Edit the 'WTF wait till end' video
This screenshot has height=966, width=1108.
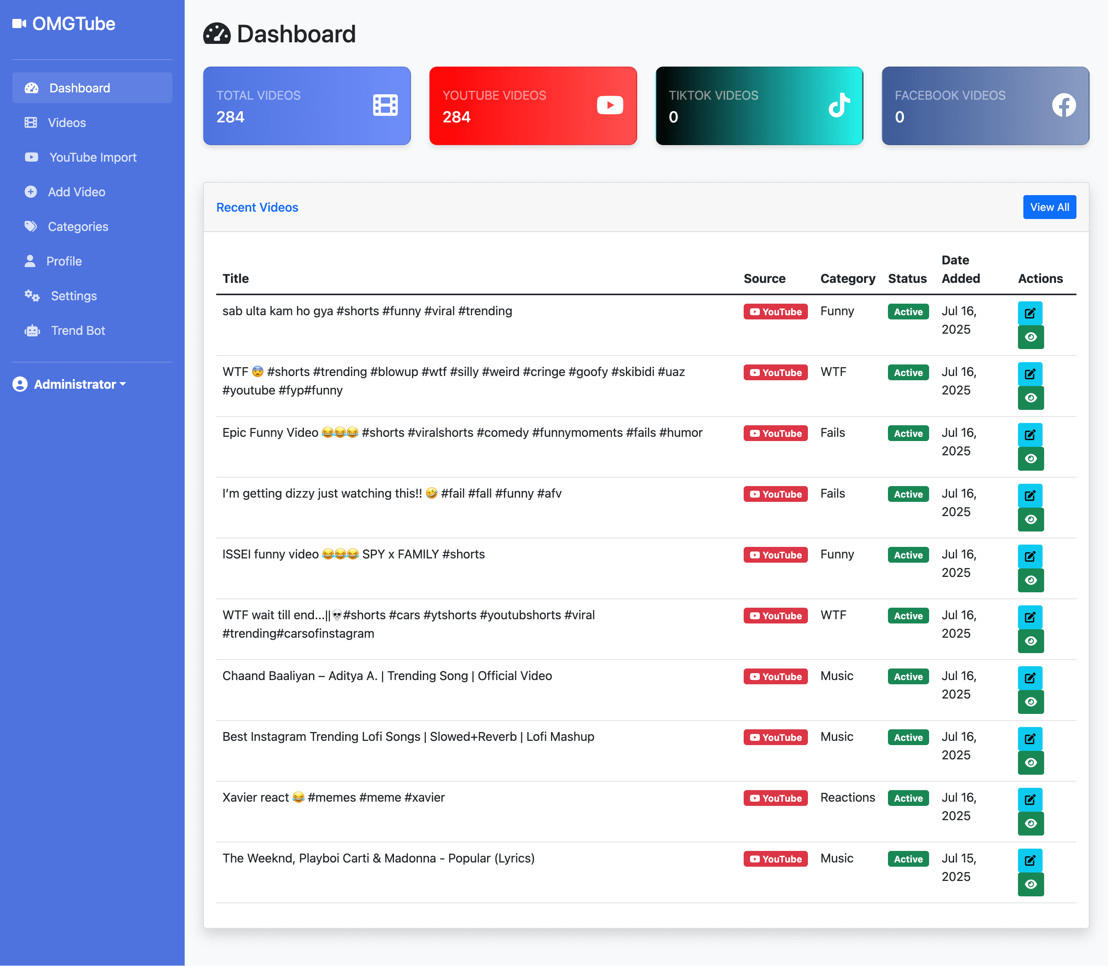tap(1030, 618)
